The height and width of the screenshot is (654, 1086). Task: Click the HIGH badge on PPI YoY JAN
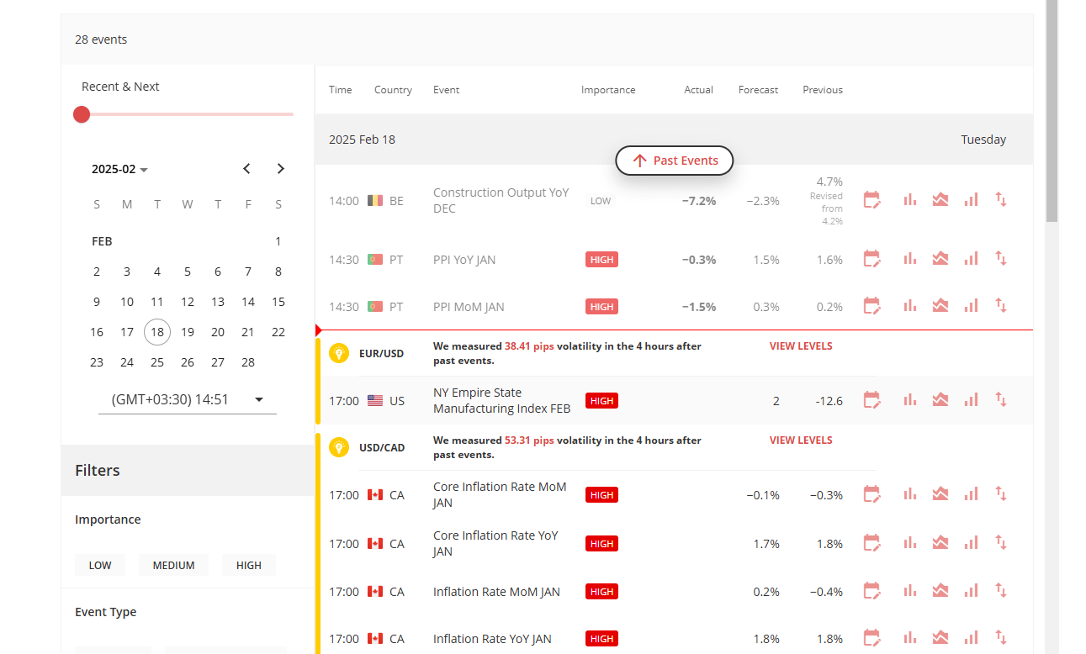pyautogui.click(x=601, y=260)
